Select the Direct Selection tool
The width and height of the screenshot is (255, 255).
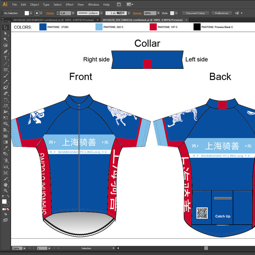6,34
